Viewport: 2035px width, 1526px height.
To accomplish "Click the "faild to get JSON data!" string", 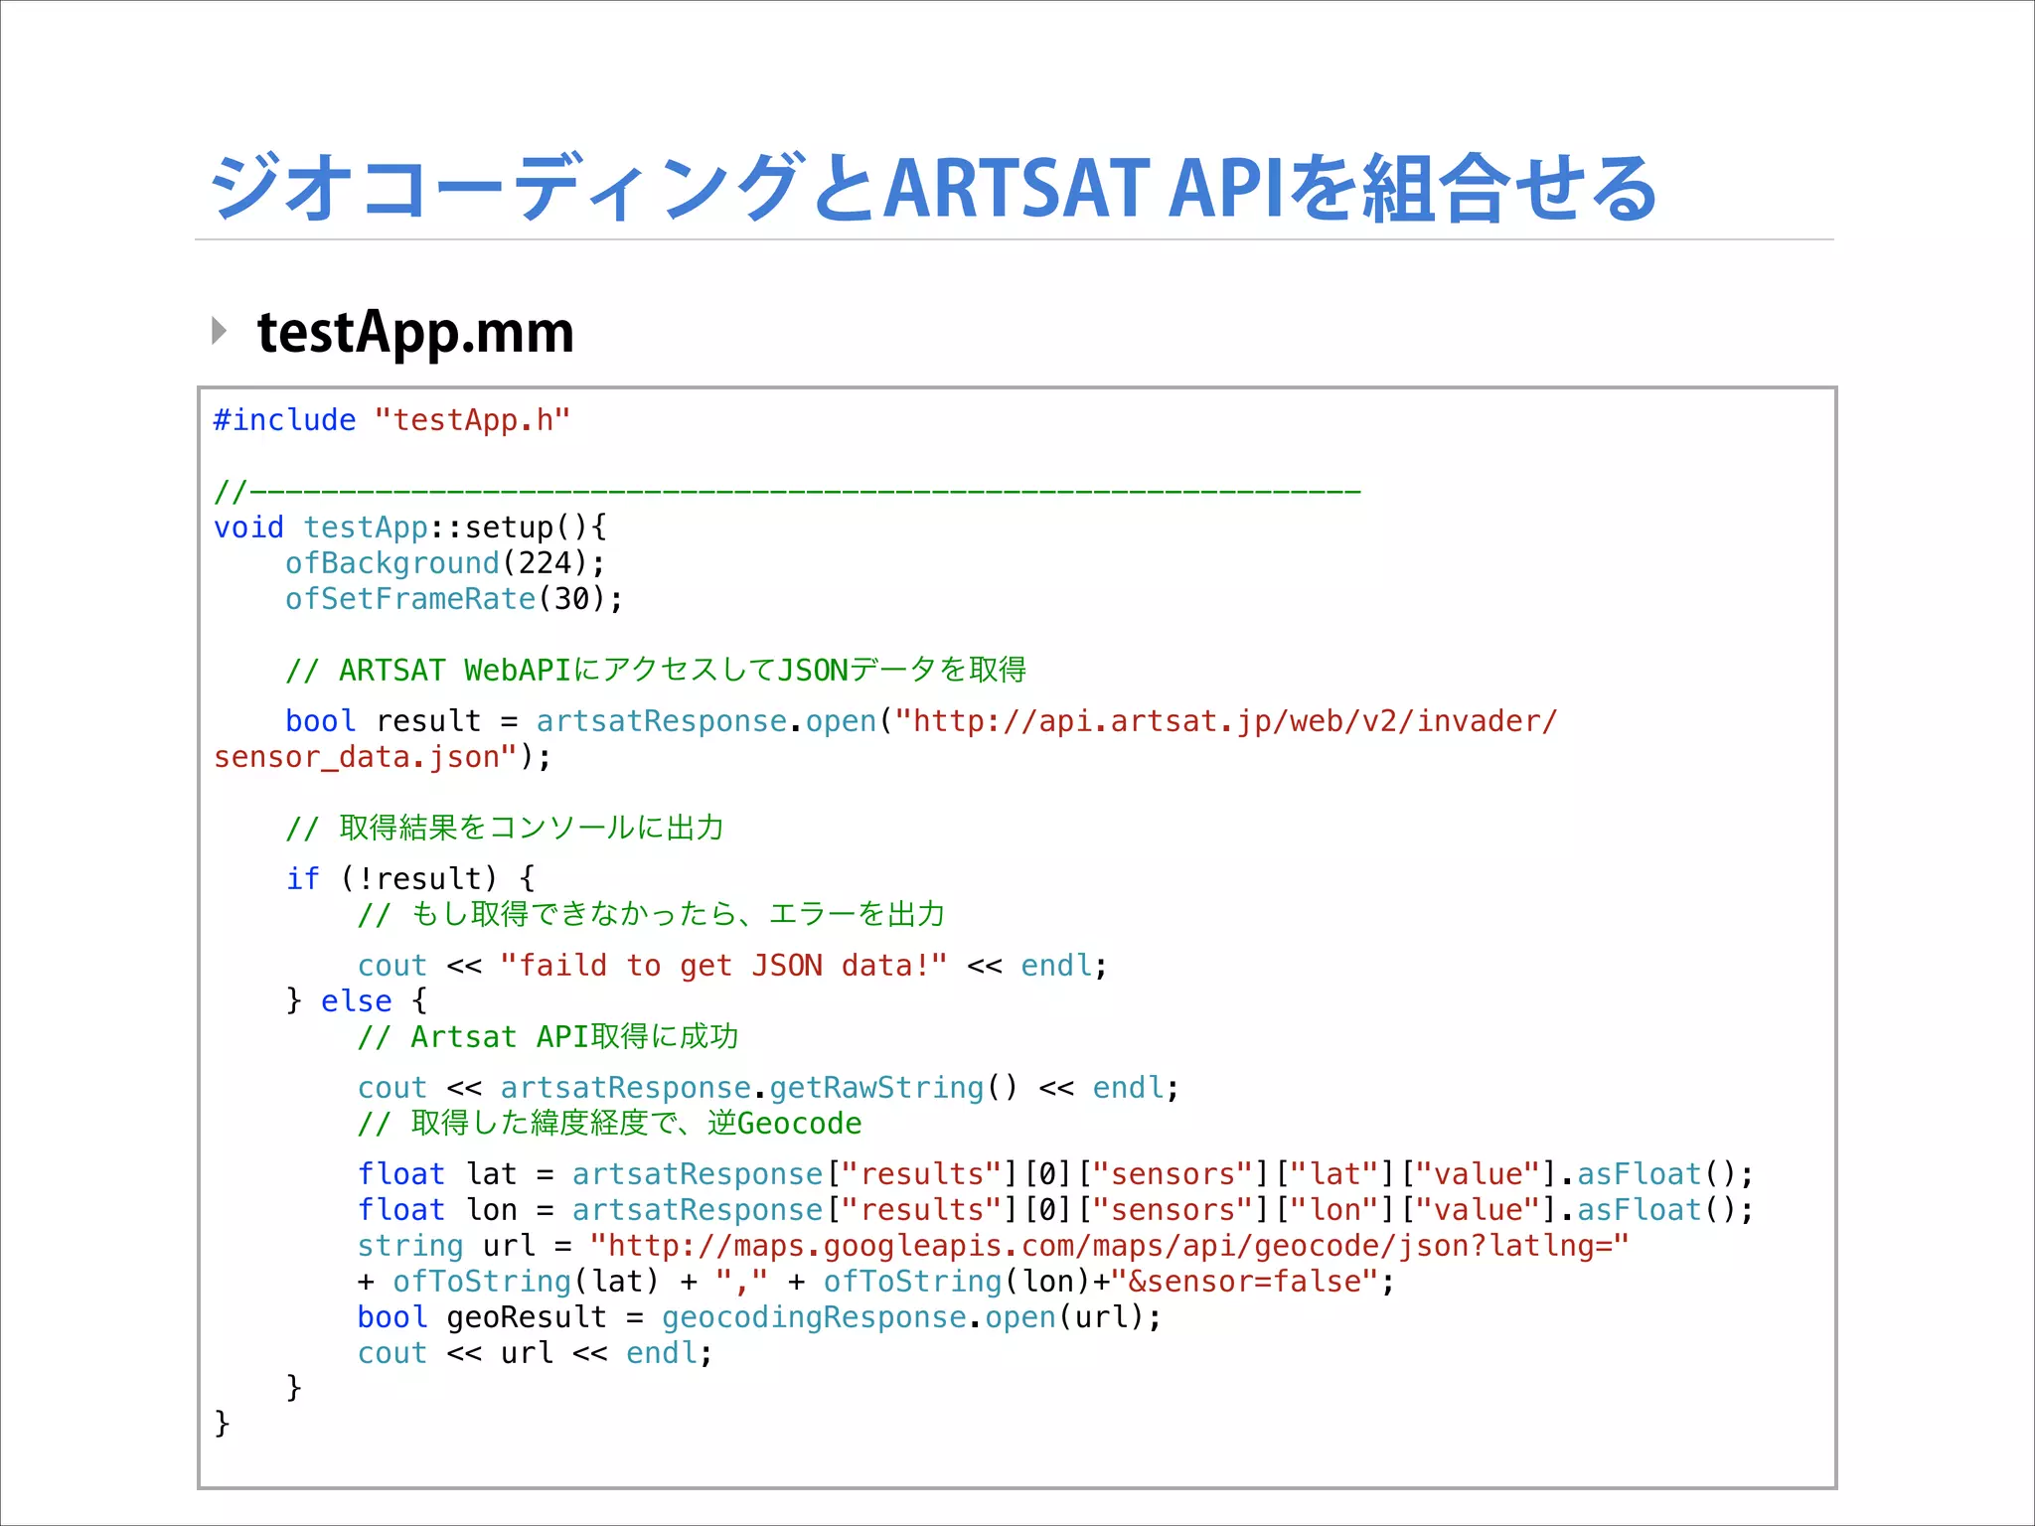I will click(723, 966).
